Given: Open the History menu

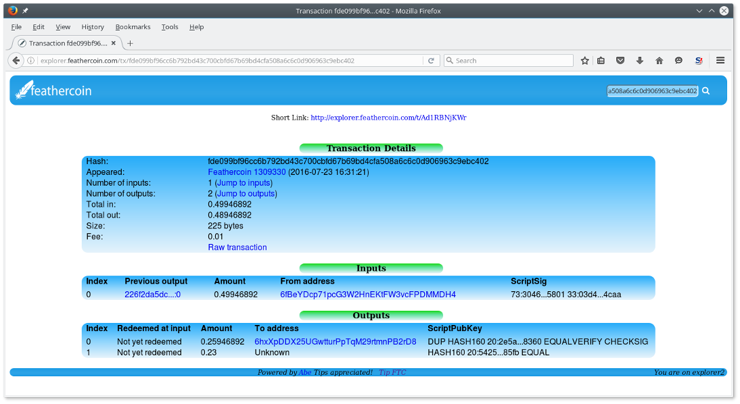Looking at the screenshot, I should click(x=93, y=27).
